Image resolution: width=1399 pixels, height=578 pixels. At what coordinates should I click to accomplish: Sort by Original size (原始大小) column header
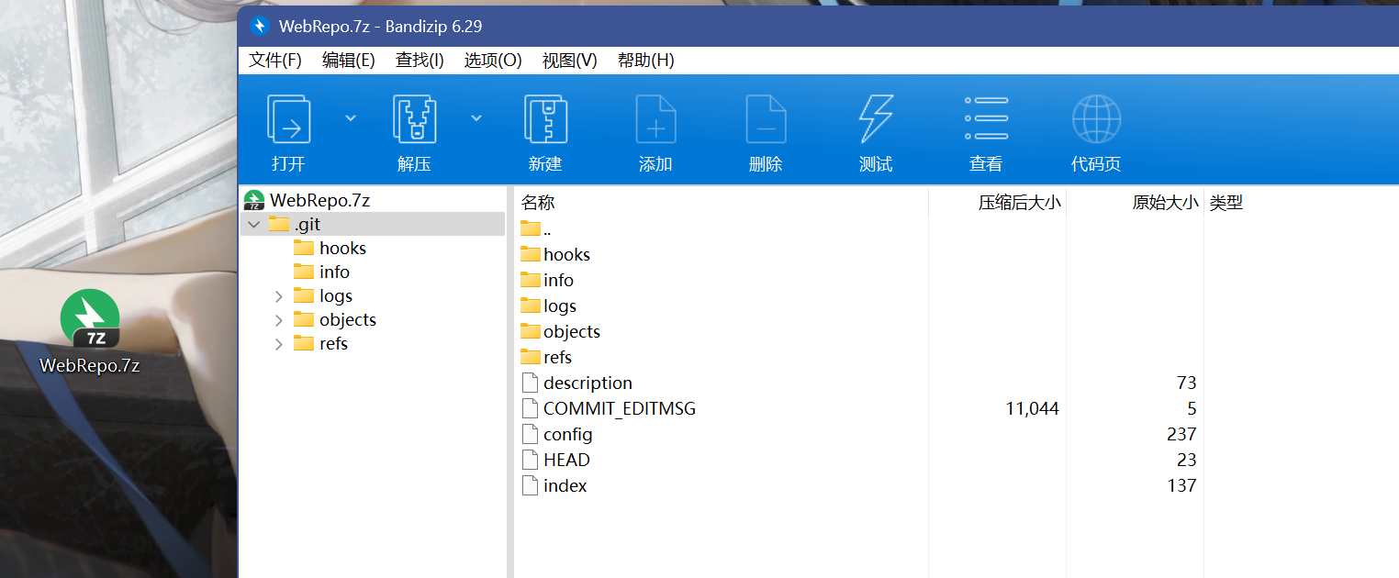1164,203
